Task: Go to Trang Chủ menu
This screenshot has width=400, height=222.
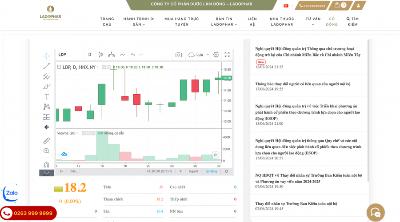Action: pos(107,22)
